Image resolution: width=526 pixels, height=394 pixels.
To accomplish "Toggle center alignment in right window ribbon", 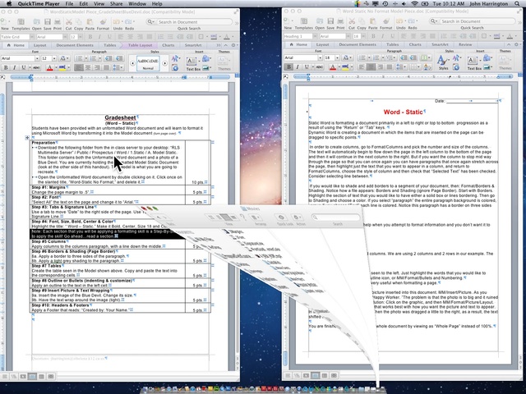I will pyautogui.click(x=371, y=67).
